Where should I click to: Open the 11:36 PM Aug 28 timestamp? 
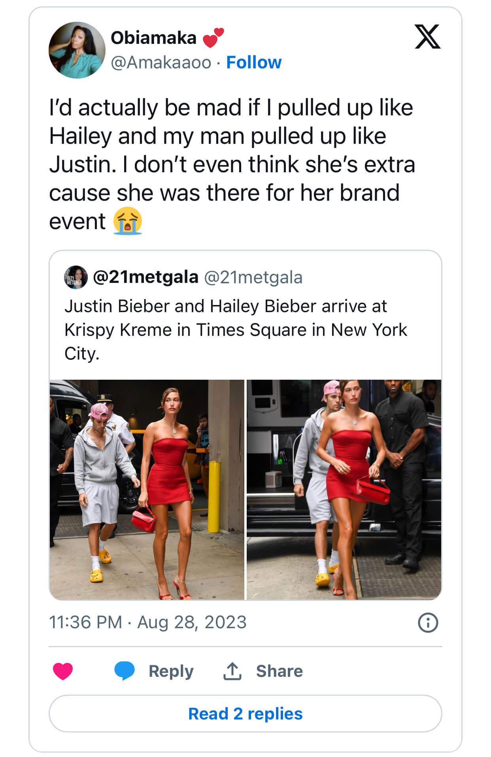tap(148, 622)
